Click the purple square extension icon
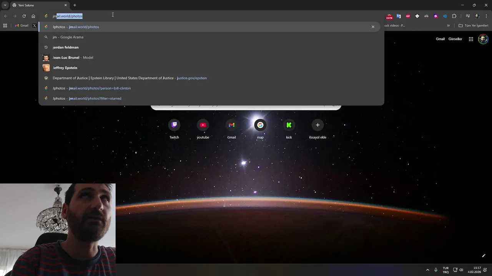Image resolution: width=492 pixels, height=276 pixels. click(435, 16)
